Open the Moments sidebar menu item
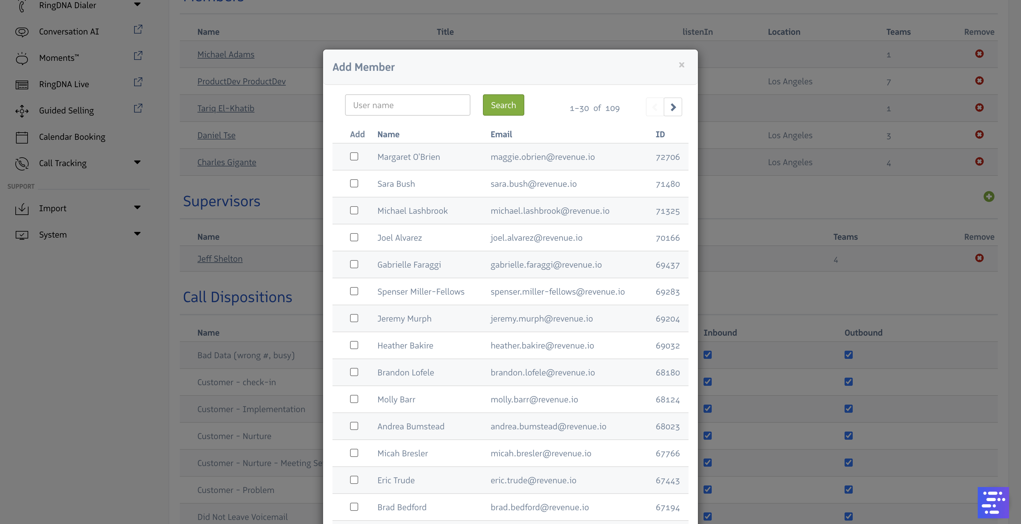1021x524 pixels. [x=59, y=57]
